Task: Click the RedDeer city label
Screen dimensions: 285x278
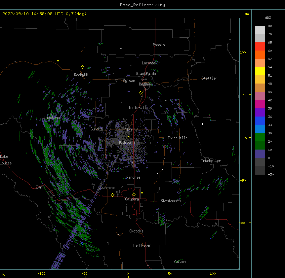Action: click(146, 84)
